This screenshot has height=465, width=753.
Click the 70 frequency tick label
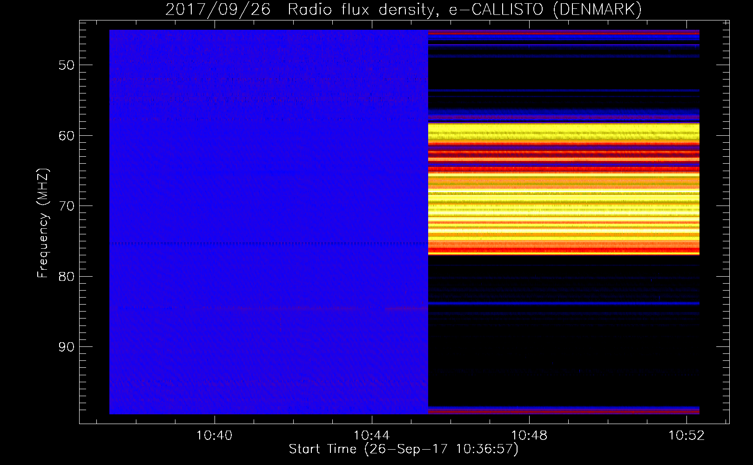point(67,206)
